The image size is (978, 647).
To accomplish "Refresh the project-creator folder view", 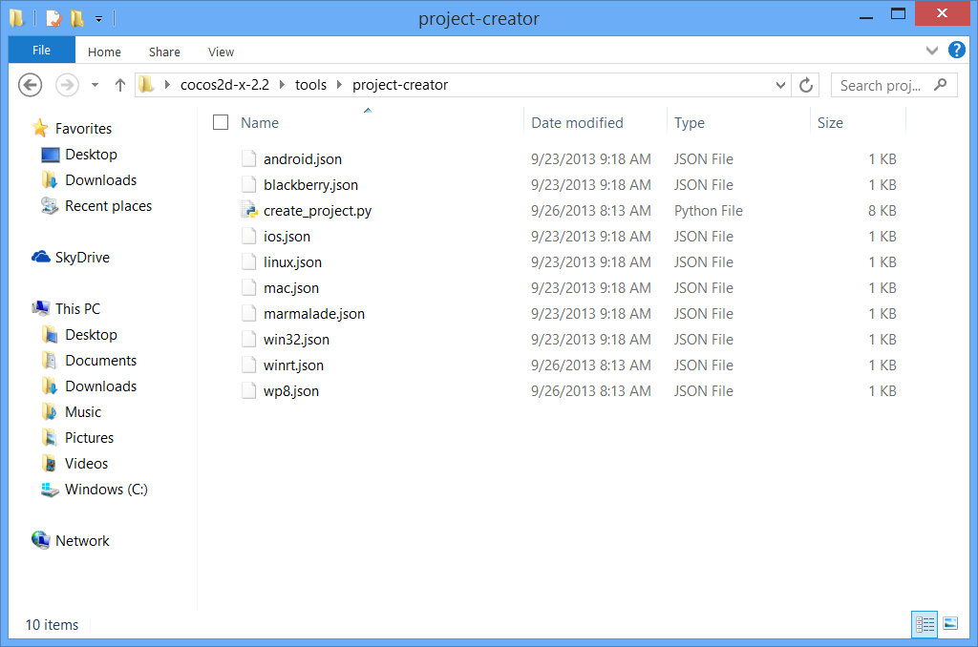I will [x=806, y=85].
